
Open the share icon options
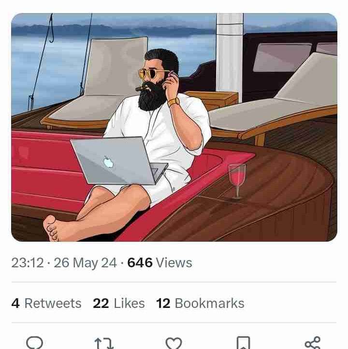[312, 343]
